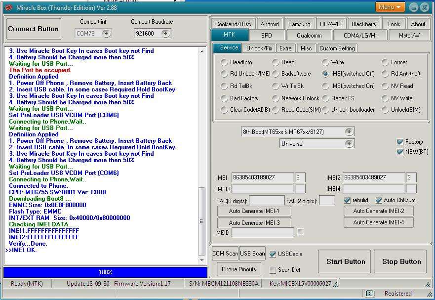The width and height of the screenshot is (435, 300).
Task: Click Auto Cenerate IMEI-4 button
Action: pyautogui.click(x=379, y=222)
